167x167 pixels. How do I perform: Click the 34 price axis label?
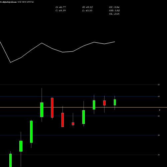point(159,155)
